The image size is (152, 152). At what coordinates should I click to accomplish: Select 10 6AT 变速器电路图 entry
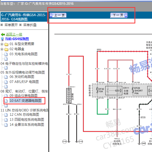25,101
